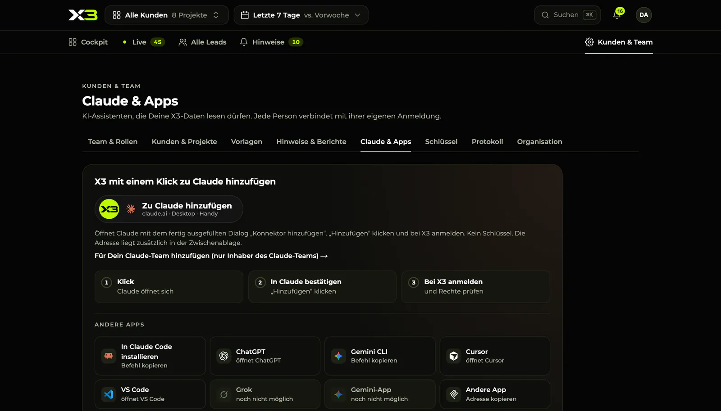Click the Gemini CLI star icon
Screen dimensions: 721x411
click(x=338, y=356)
